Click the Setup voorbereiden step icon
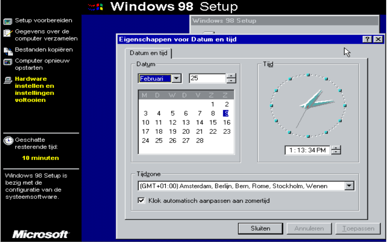387x242 pixels. pyautogui.click(x=8, y=22)
